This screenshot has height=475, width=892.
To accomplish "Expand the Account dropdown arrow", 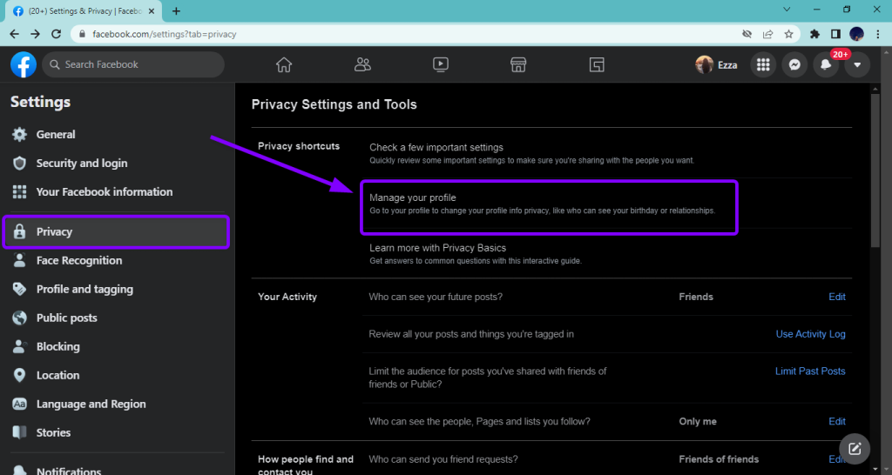I will point(857,64).
